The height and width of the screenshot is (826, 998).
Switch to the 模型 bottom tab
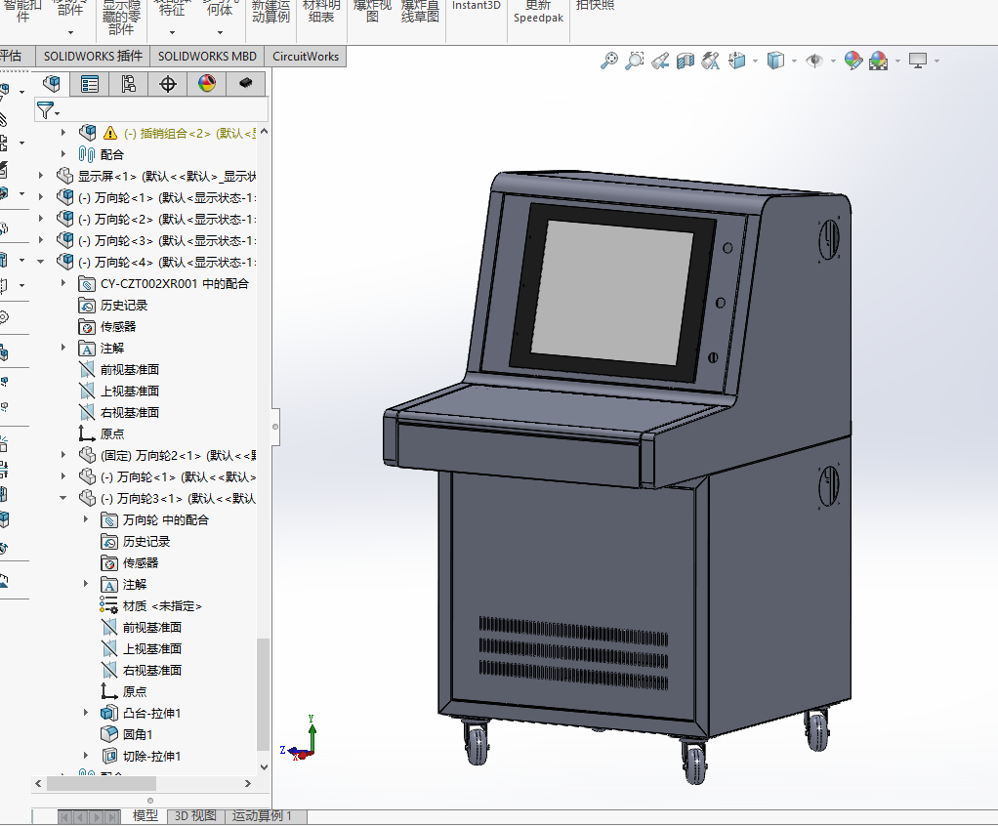point(146,816)
